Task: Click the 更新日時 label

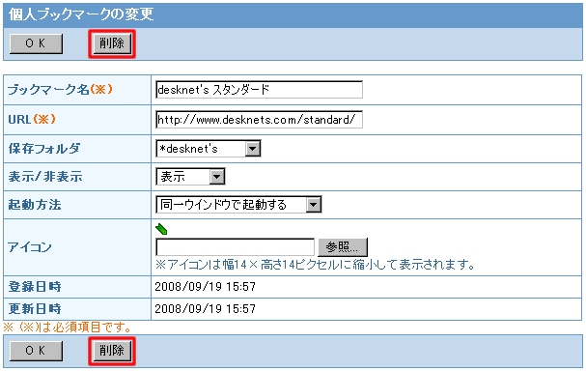Action: point(35,309)
